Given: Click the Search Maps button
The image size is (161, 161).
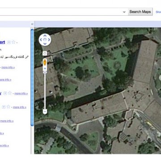Looking at the screenshot, I should (x=140, y=12).
